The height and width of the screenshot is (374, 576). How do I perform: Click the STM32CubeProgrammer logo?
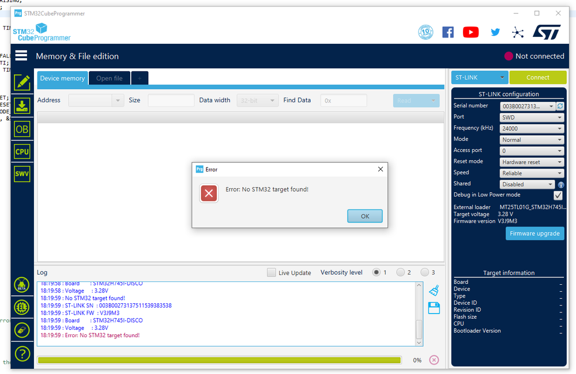pyautogui.click(x=42, y=32)
